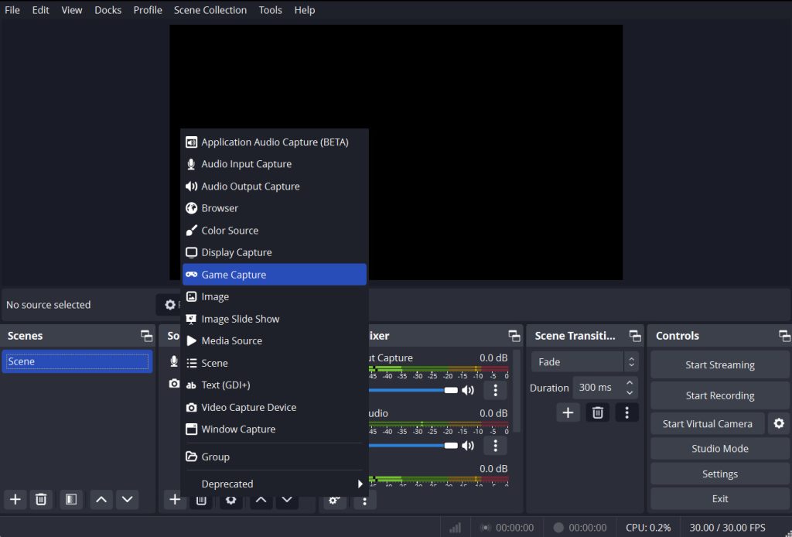Choose Display Capture from source menu
The image size is (792, 537).
275,252
